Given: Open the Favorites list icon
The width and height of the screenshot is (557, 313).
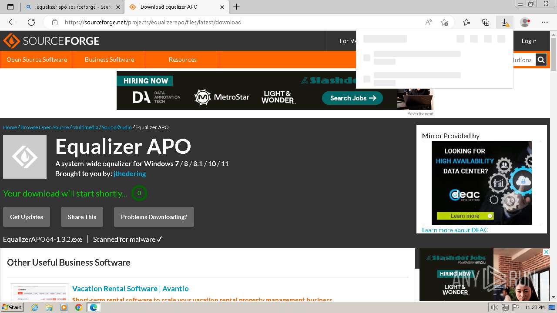Looking at the screenshot, I should click(466, 22).
